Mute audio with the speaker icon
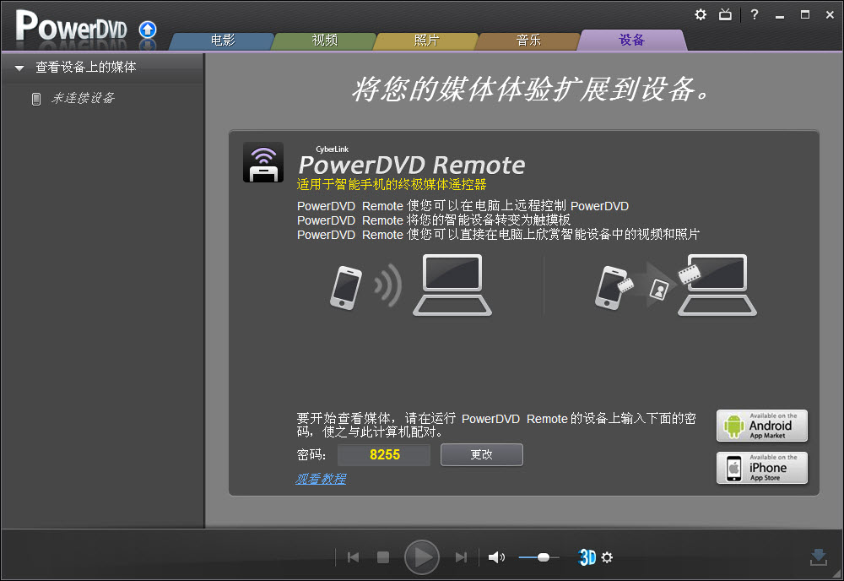Image resolution: width=844 pixels, height=581 pixels. (496, 557)
